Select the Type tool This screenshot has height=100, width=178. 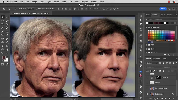point(2,46)
